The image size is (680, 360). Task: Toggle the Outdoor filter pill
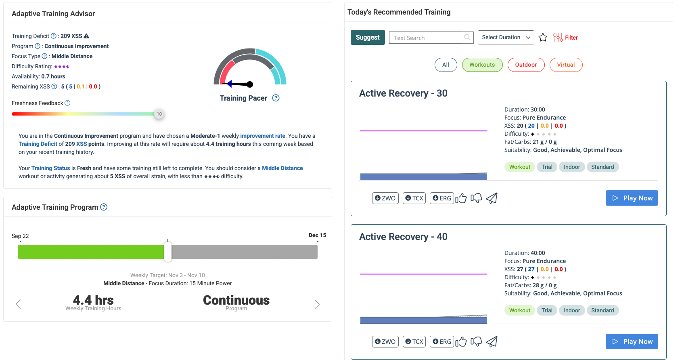click(x=526, y=65)
